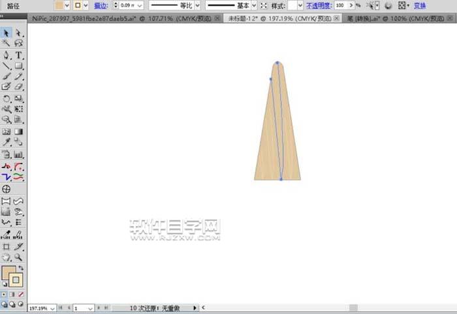This screenshot has width=457, height=314.
Task: Expand the opacity slider arrow
Action: click(351, 5)
